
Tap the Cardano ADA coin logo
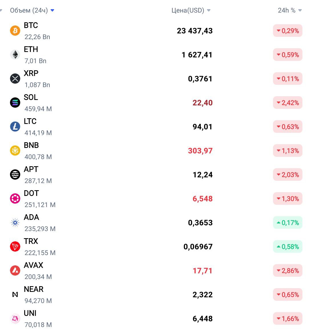15,223
